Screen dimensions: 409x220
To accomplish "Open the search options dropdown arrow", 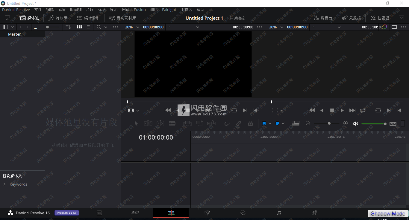I will coord(106,27).
